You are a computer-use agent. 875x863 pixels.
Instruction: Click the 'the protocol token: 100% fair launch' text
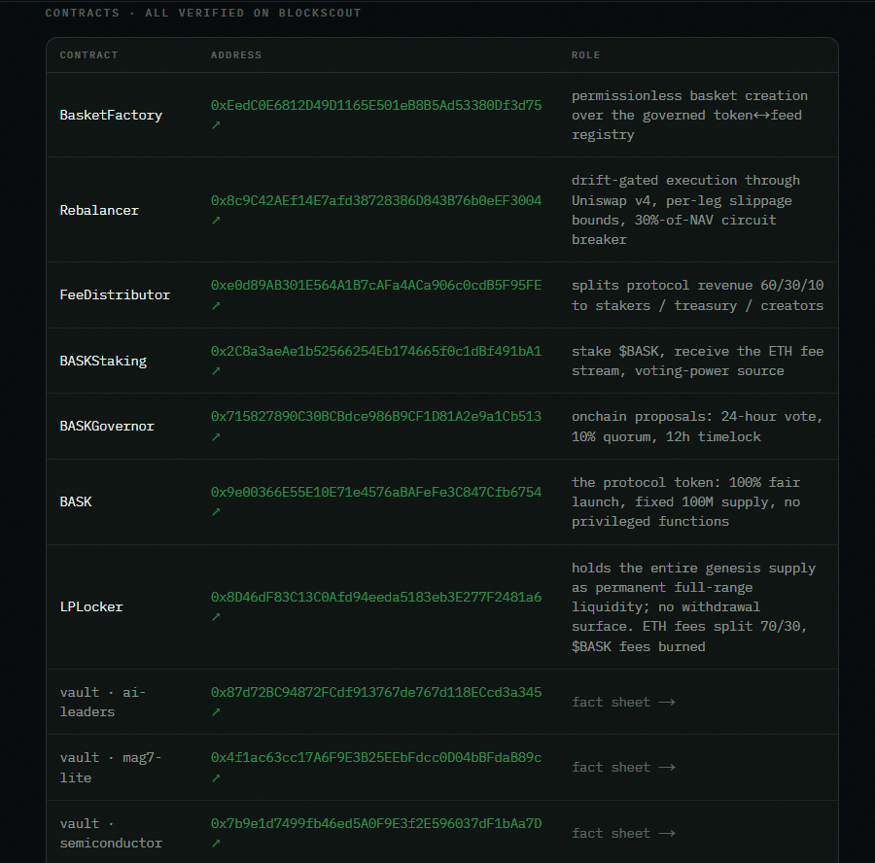(685, 492)
